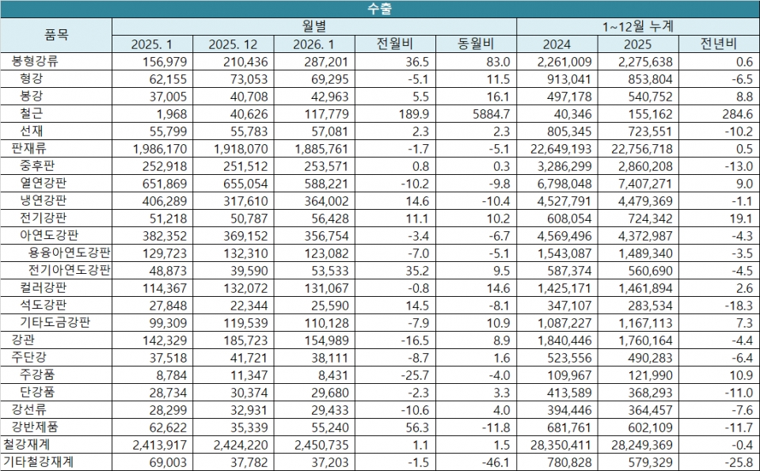This screenshot has width=760, height=471.
Task: Click the 동월비 column header
Action: point(476,44)
